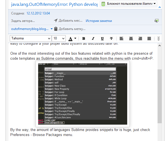Click Добавить метку tag field
The width and height of the screenshot is (167, 141).
[x=72, y=29]
